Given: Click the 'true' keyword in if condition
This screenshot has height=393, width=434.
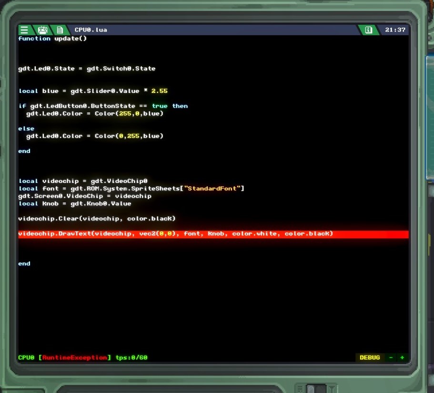Looking at the screenshot, I should [160, 106].
